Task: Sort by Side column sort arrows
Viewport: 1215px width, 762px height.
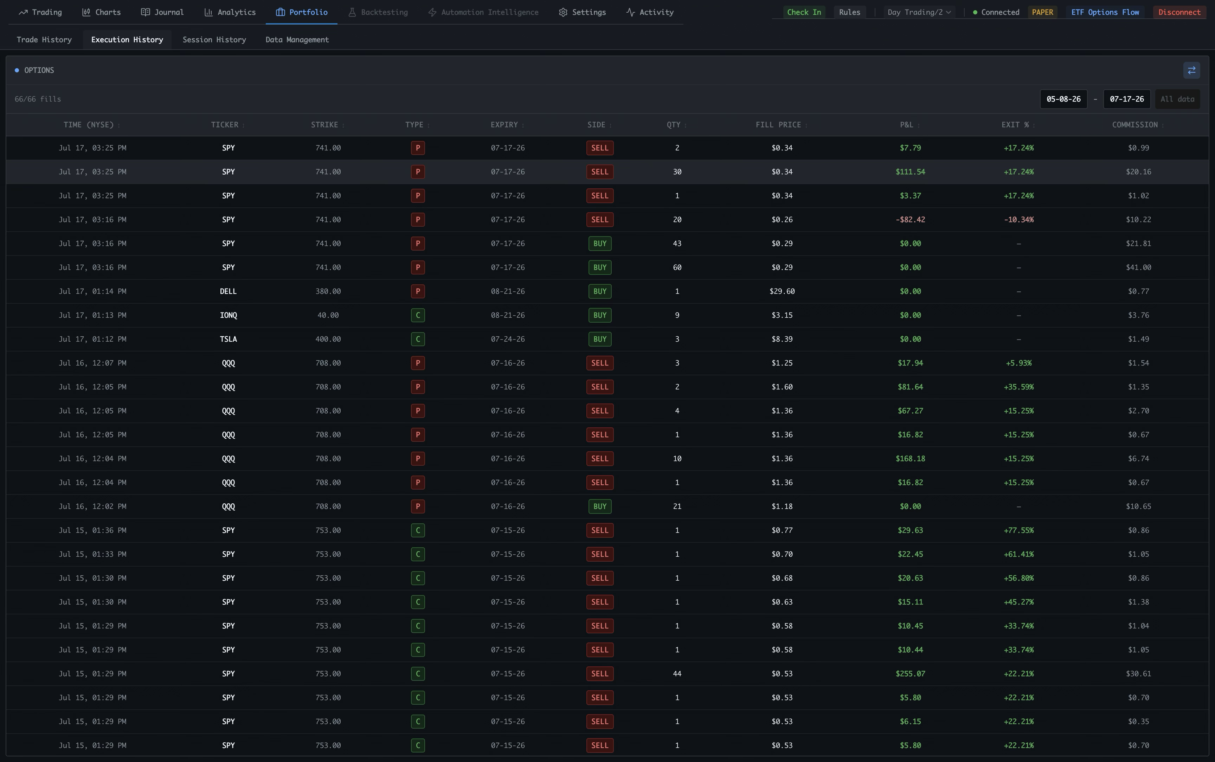Action: [x=610, y=125]
